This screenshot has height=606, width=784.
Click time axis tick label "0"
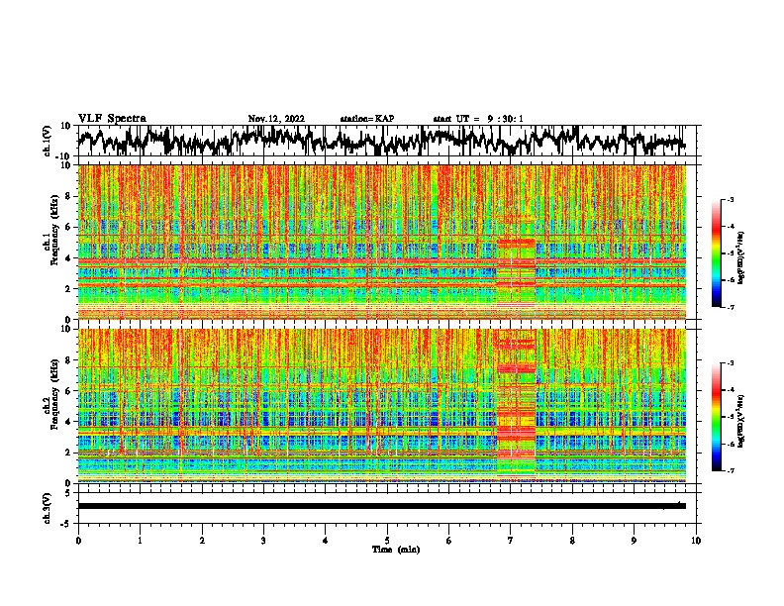click(x=78, y=541)
